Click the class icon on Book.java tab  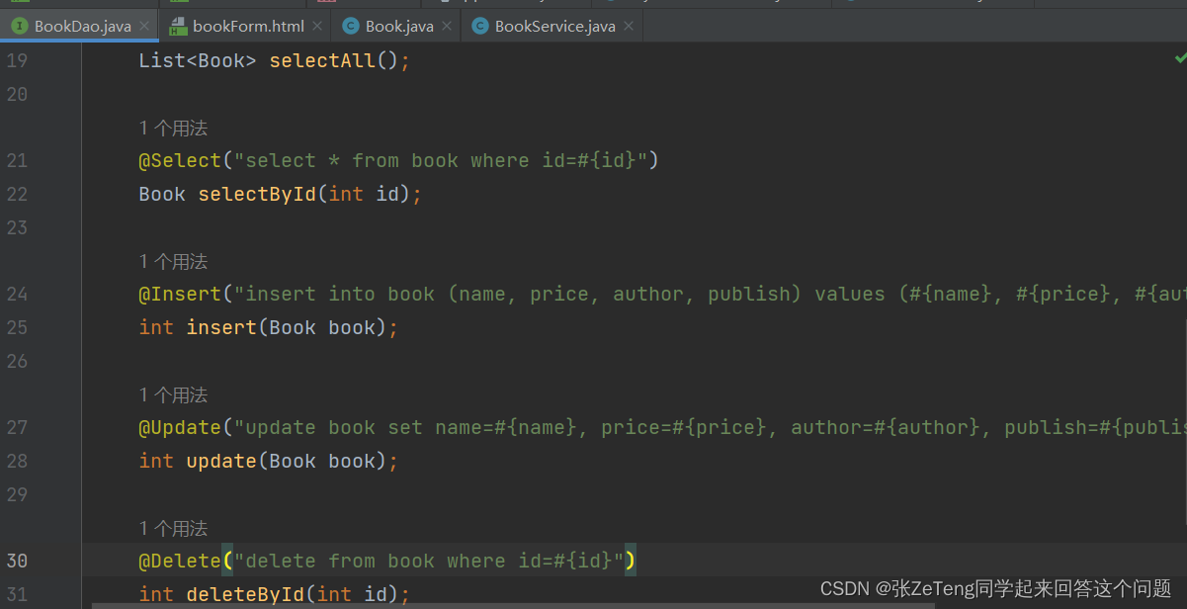point(350,27)
